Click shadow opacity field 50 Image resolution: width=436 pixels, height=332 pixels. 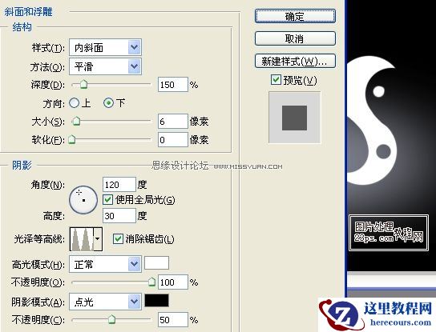172,319
